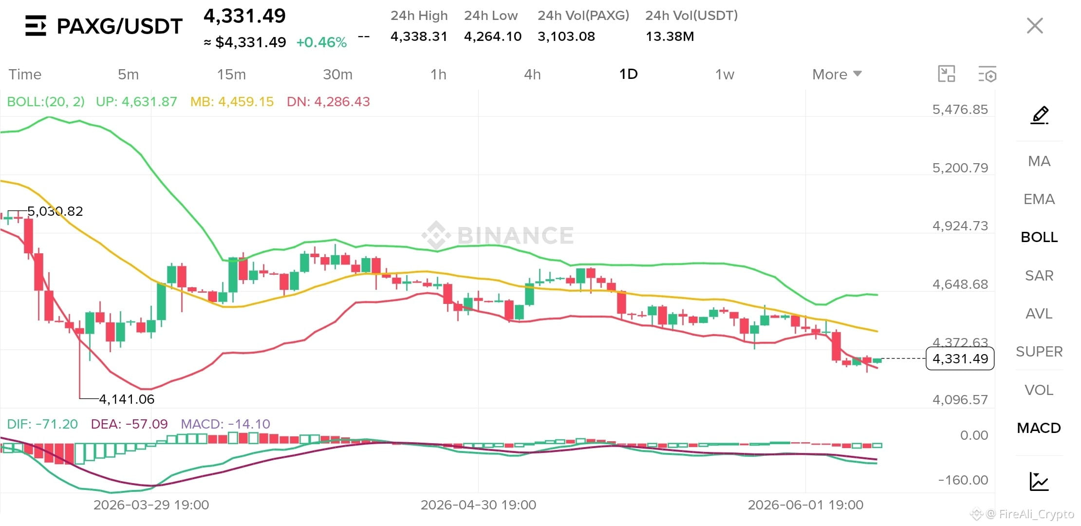Click the -160.00 MACD axis label

[x=963, y=480]
